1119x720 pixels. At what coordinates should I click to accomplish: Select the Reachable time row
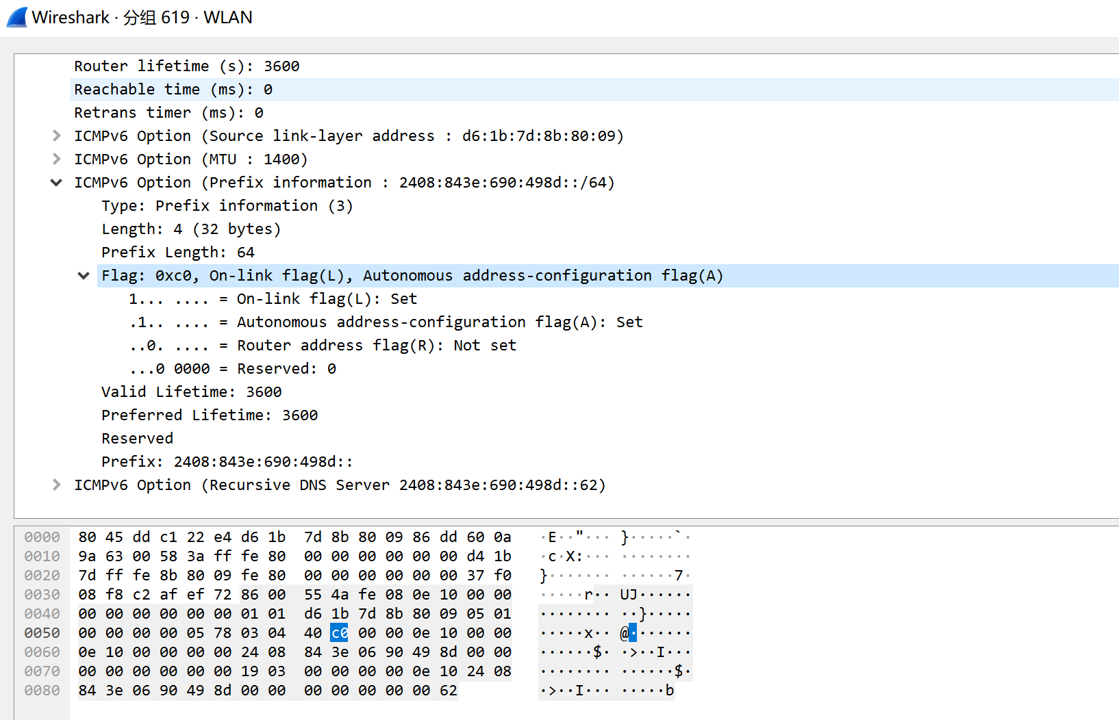[173, 90]
